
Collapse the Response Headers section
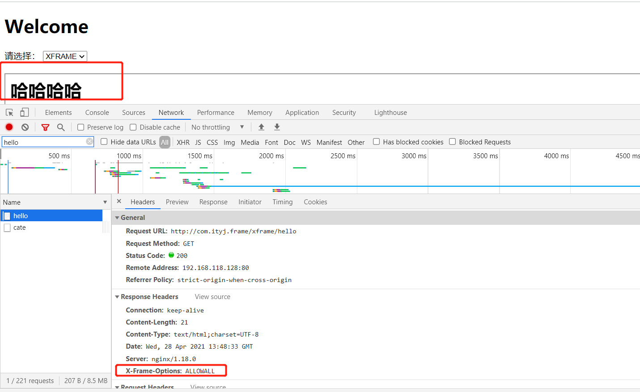(x=117, y=296)
